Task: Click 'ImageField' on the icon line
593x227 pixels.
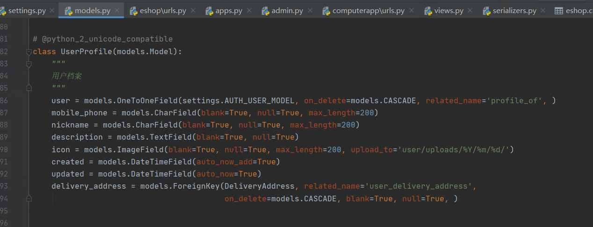Action: click(x=140, y=149)
